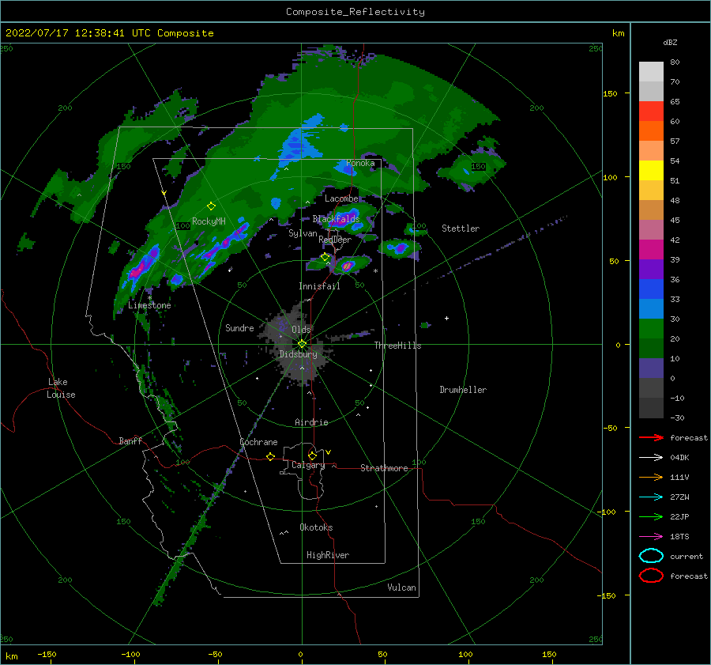Click the Sundre town label
Viewport: 711px width, 665px height.
(x=239, y=327)
